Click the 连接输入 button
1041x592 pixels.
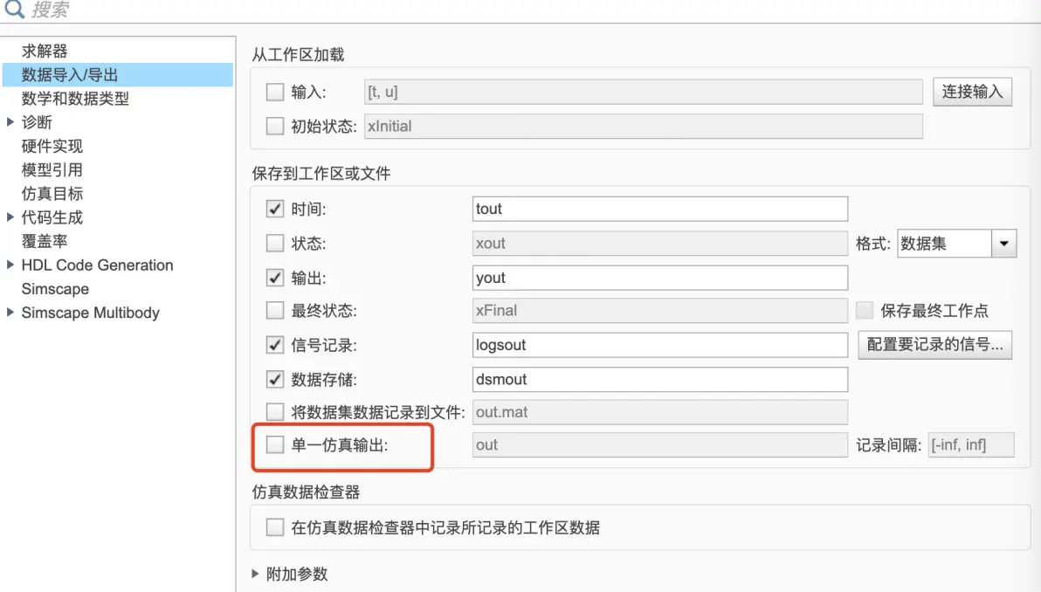pyautogui.click(x=972, y=92)
